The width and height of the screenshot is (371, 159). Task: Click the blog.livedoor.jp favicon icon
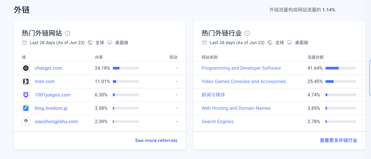(26, 108)
